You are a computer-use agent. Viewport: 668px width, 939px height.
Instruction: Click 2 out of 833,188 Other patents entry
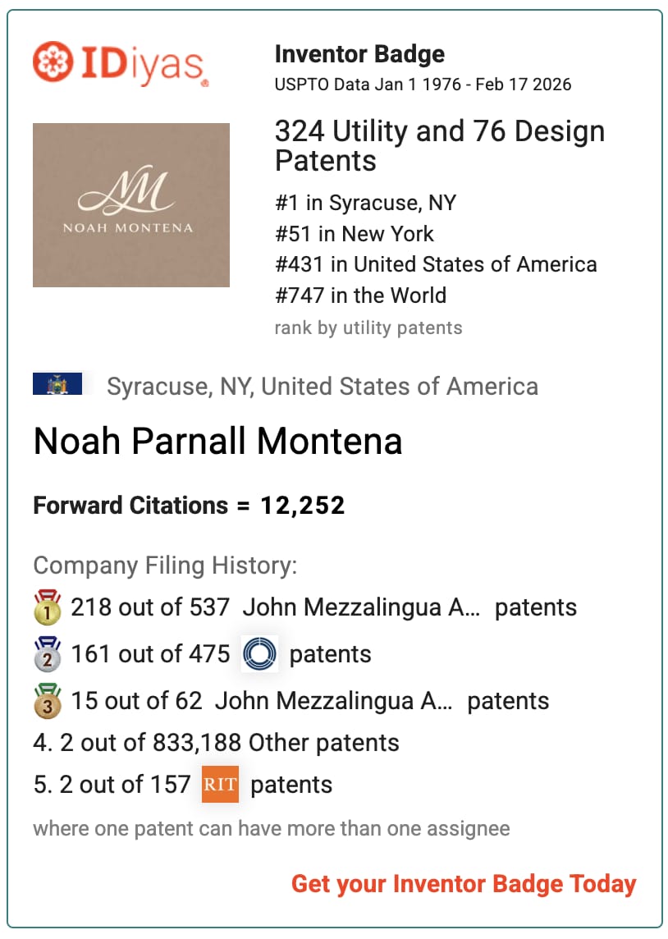(216, 743)
